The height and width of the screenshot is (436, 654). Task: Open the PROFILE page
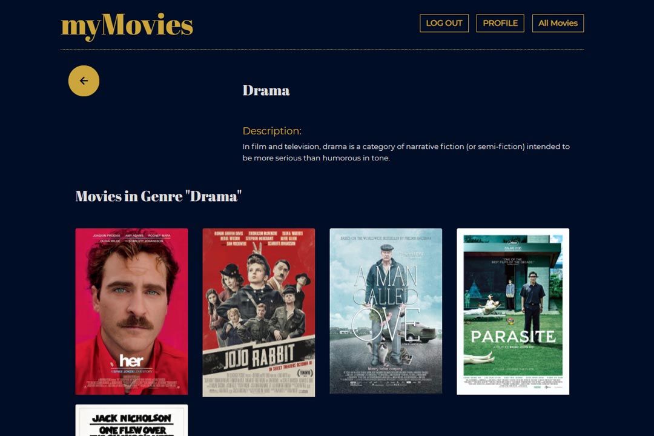(x=500, y=24)
